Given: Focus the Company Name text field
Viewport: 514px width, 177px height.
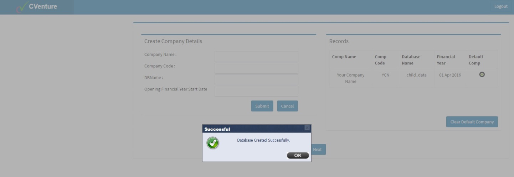Looking at the screenshot, I should [256, 56].
